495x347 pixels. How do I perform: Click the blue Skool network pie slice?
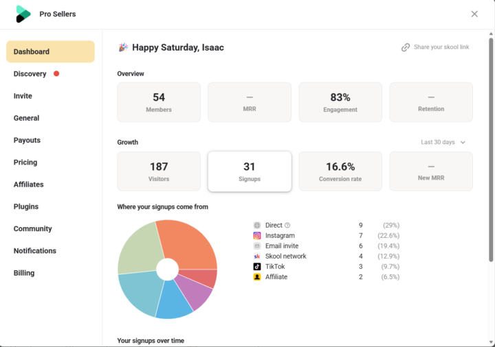point(173,301)
